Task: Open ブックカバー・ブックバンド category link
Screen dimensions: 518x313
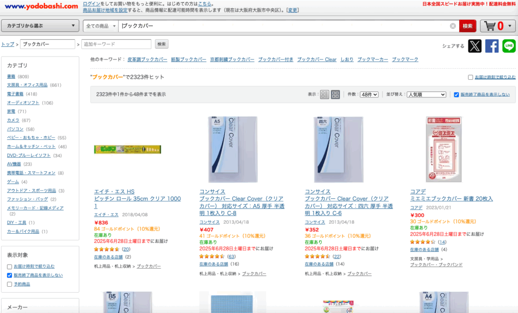Action: (436, 265)
